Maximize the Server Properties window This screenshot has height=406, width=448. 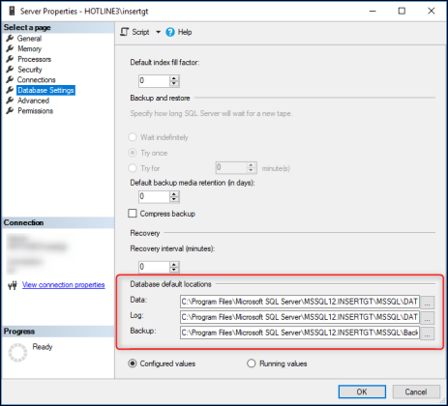pyautogui.click(x=402, y=11)
